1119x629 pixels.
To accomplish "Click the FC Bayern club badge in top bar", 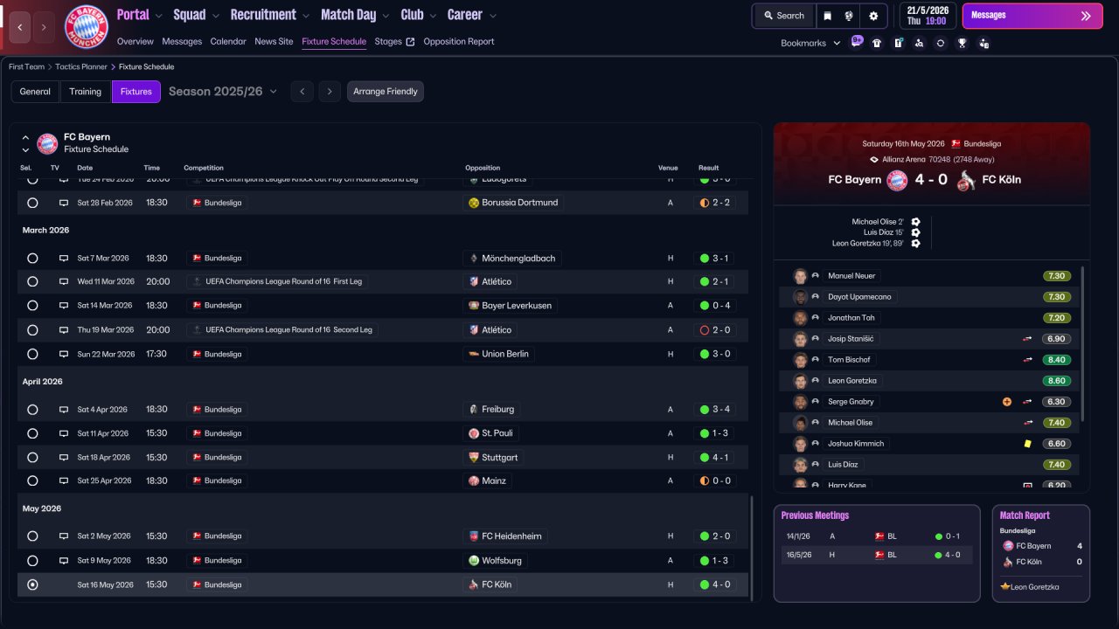I will pos(87,27).
